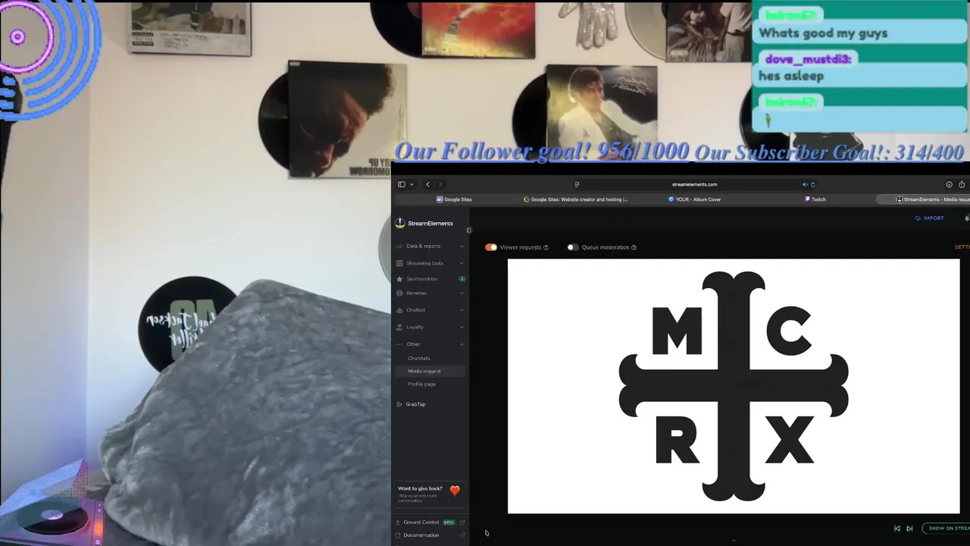Switch to Google Sites: Website creator tab
This screenshot has height=546, width=970.
point(576,199)
